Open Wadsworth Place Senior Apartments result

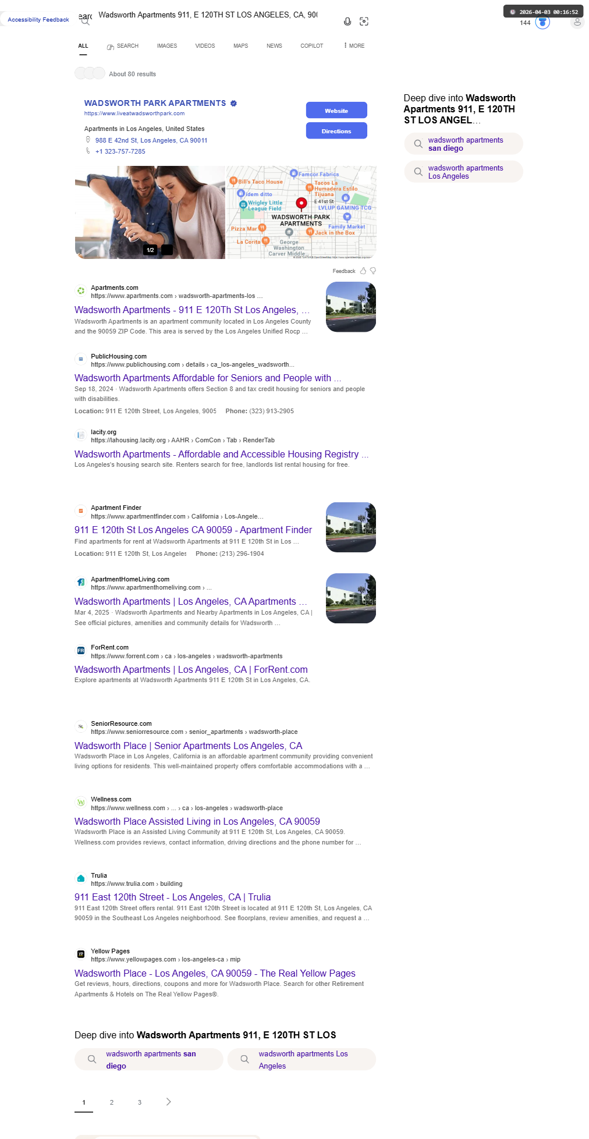click(189, 746)
